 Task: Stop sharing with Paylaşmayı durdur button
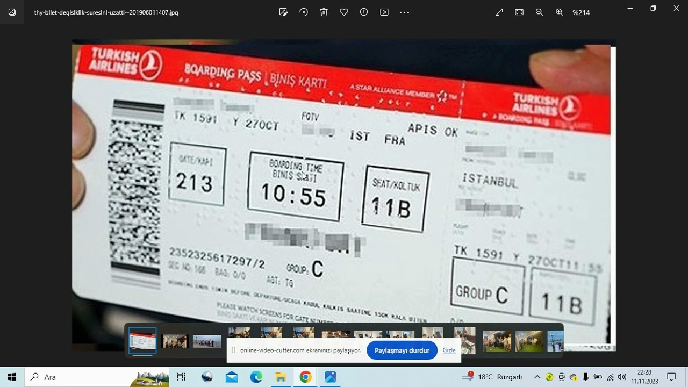tap(402, 350)
